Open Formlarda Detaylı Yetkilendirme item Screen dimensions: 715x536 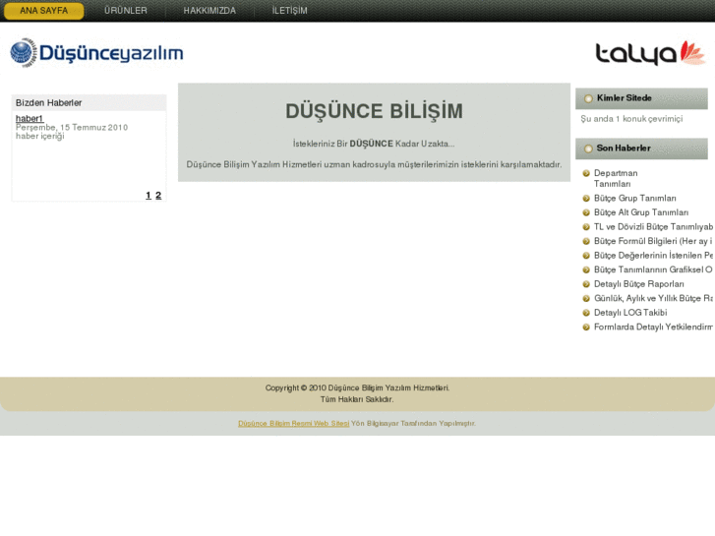(653, 327)
